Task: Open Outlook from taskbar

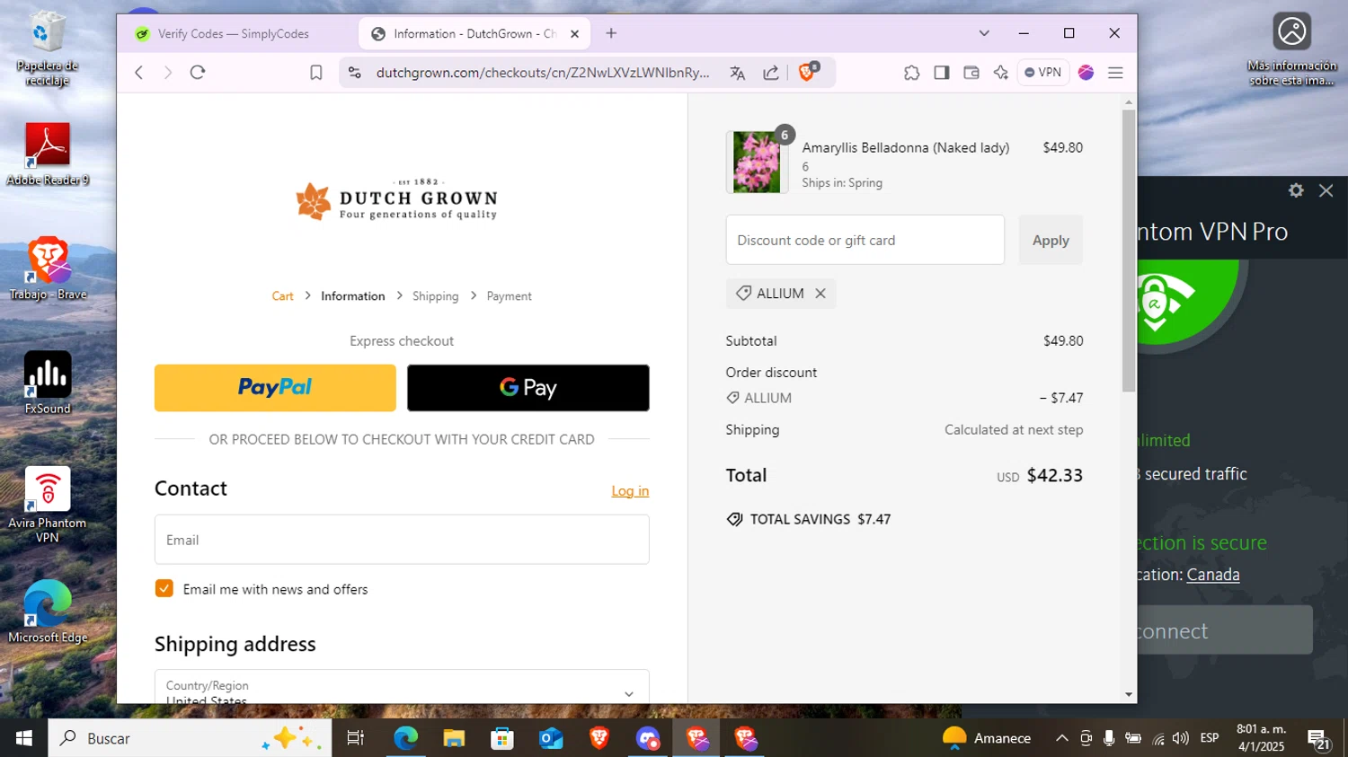Action: 551,738
